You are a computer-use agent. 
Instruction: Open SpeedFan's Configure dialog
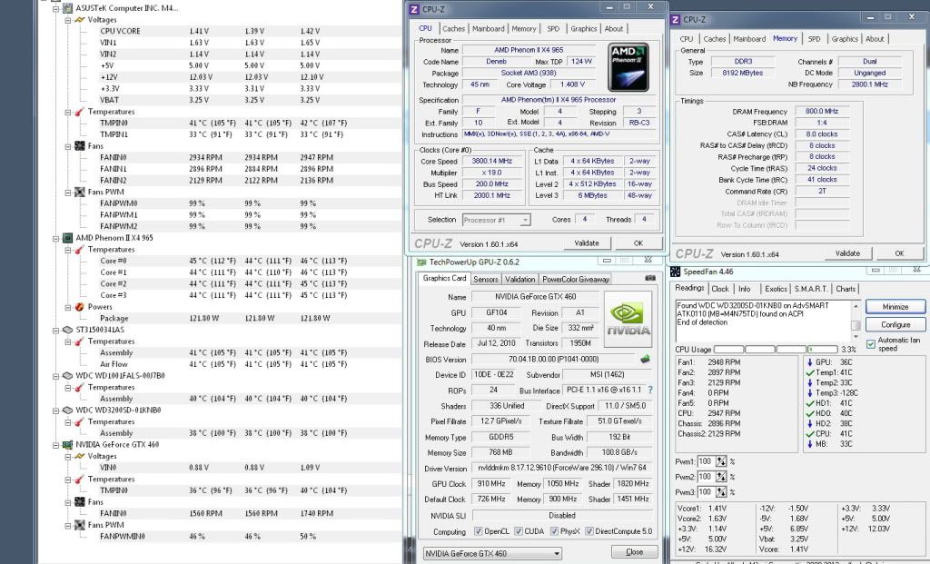(895, 324)
